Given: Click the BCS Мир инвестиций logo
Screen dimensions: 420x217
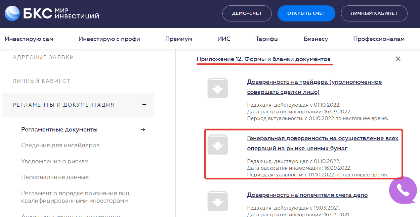Looking at the screenshot, I should pyautogui.click(x=52, y=13).
